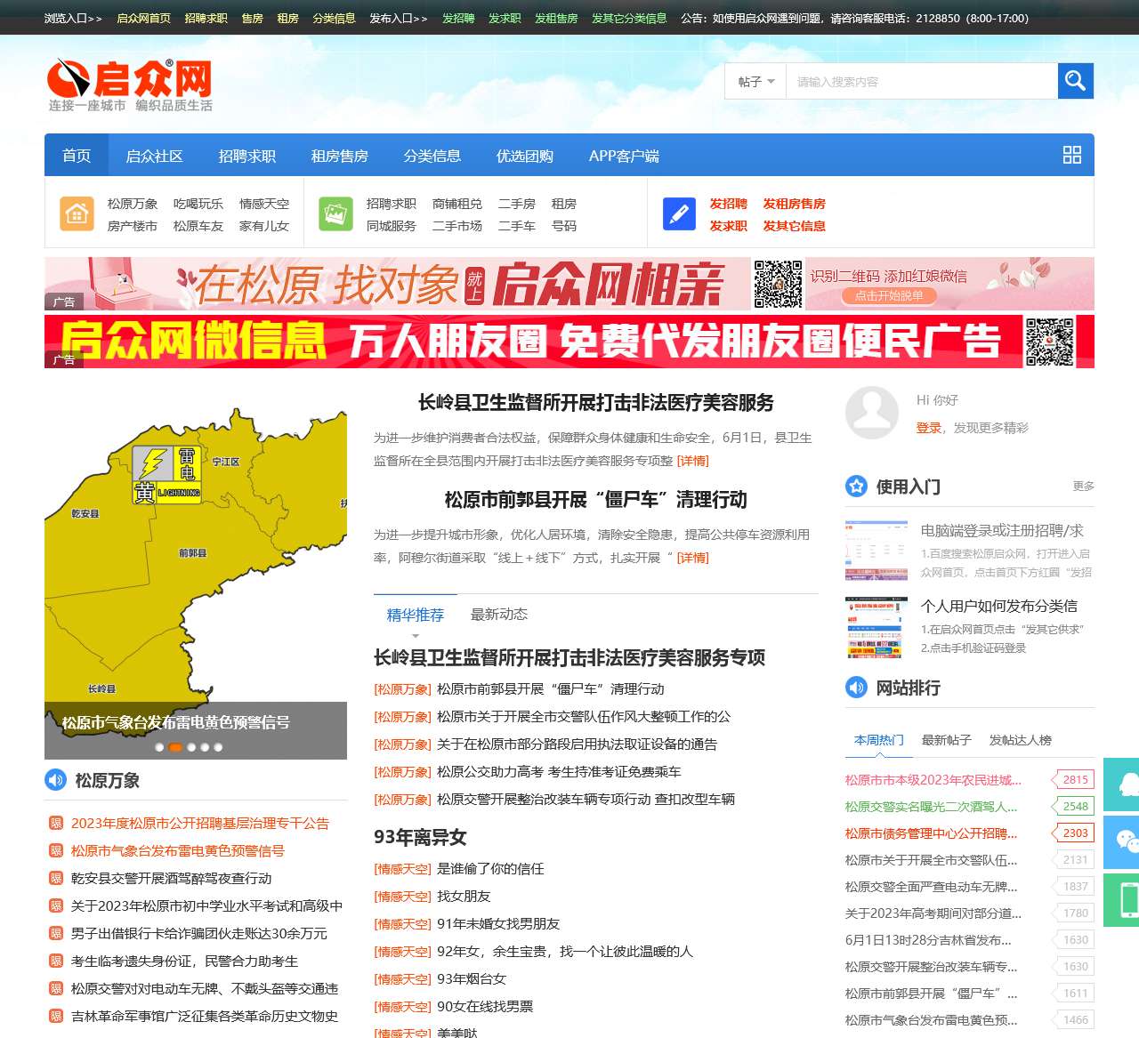Click 更多 next to 使用入门
The image size is (1139, 1038).
click(1083, 486)
